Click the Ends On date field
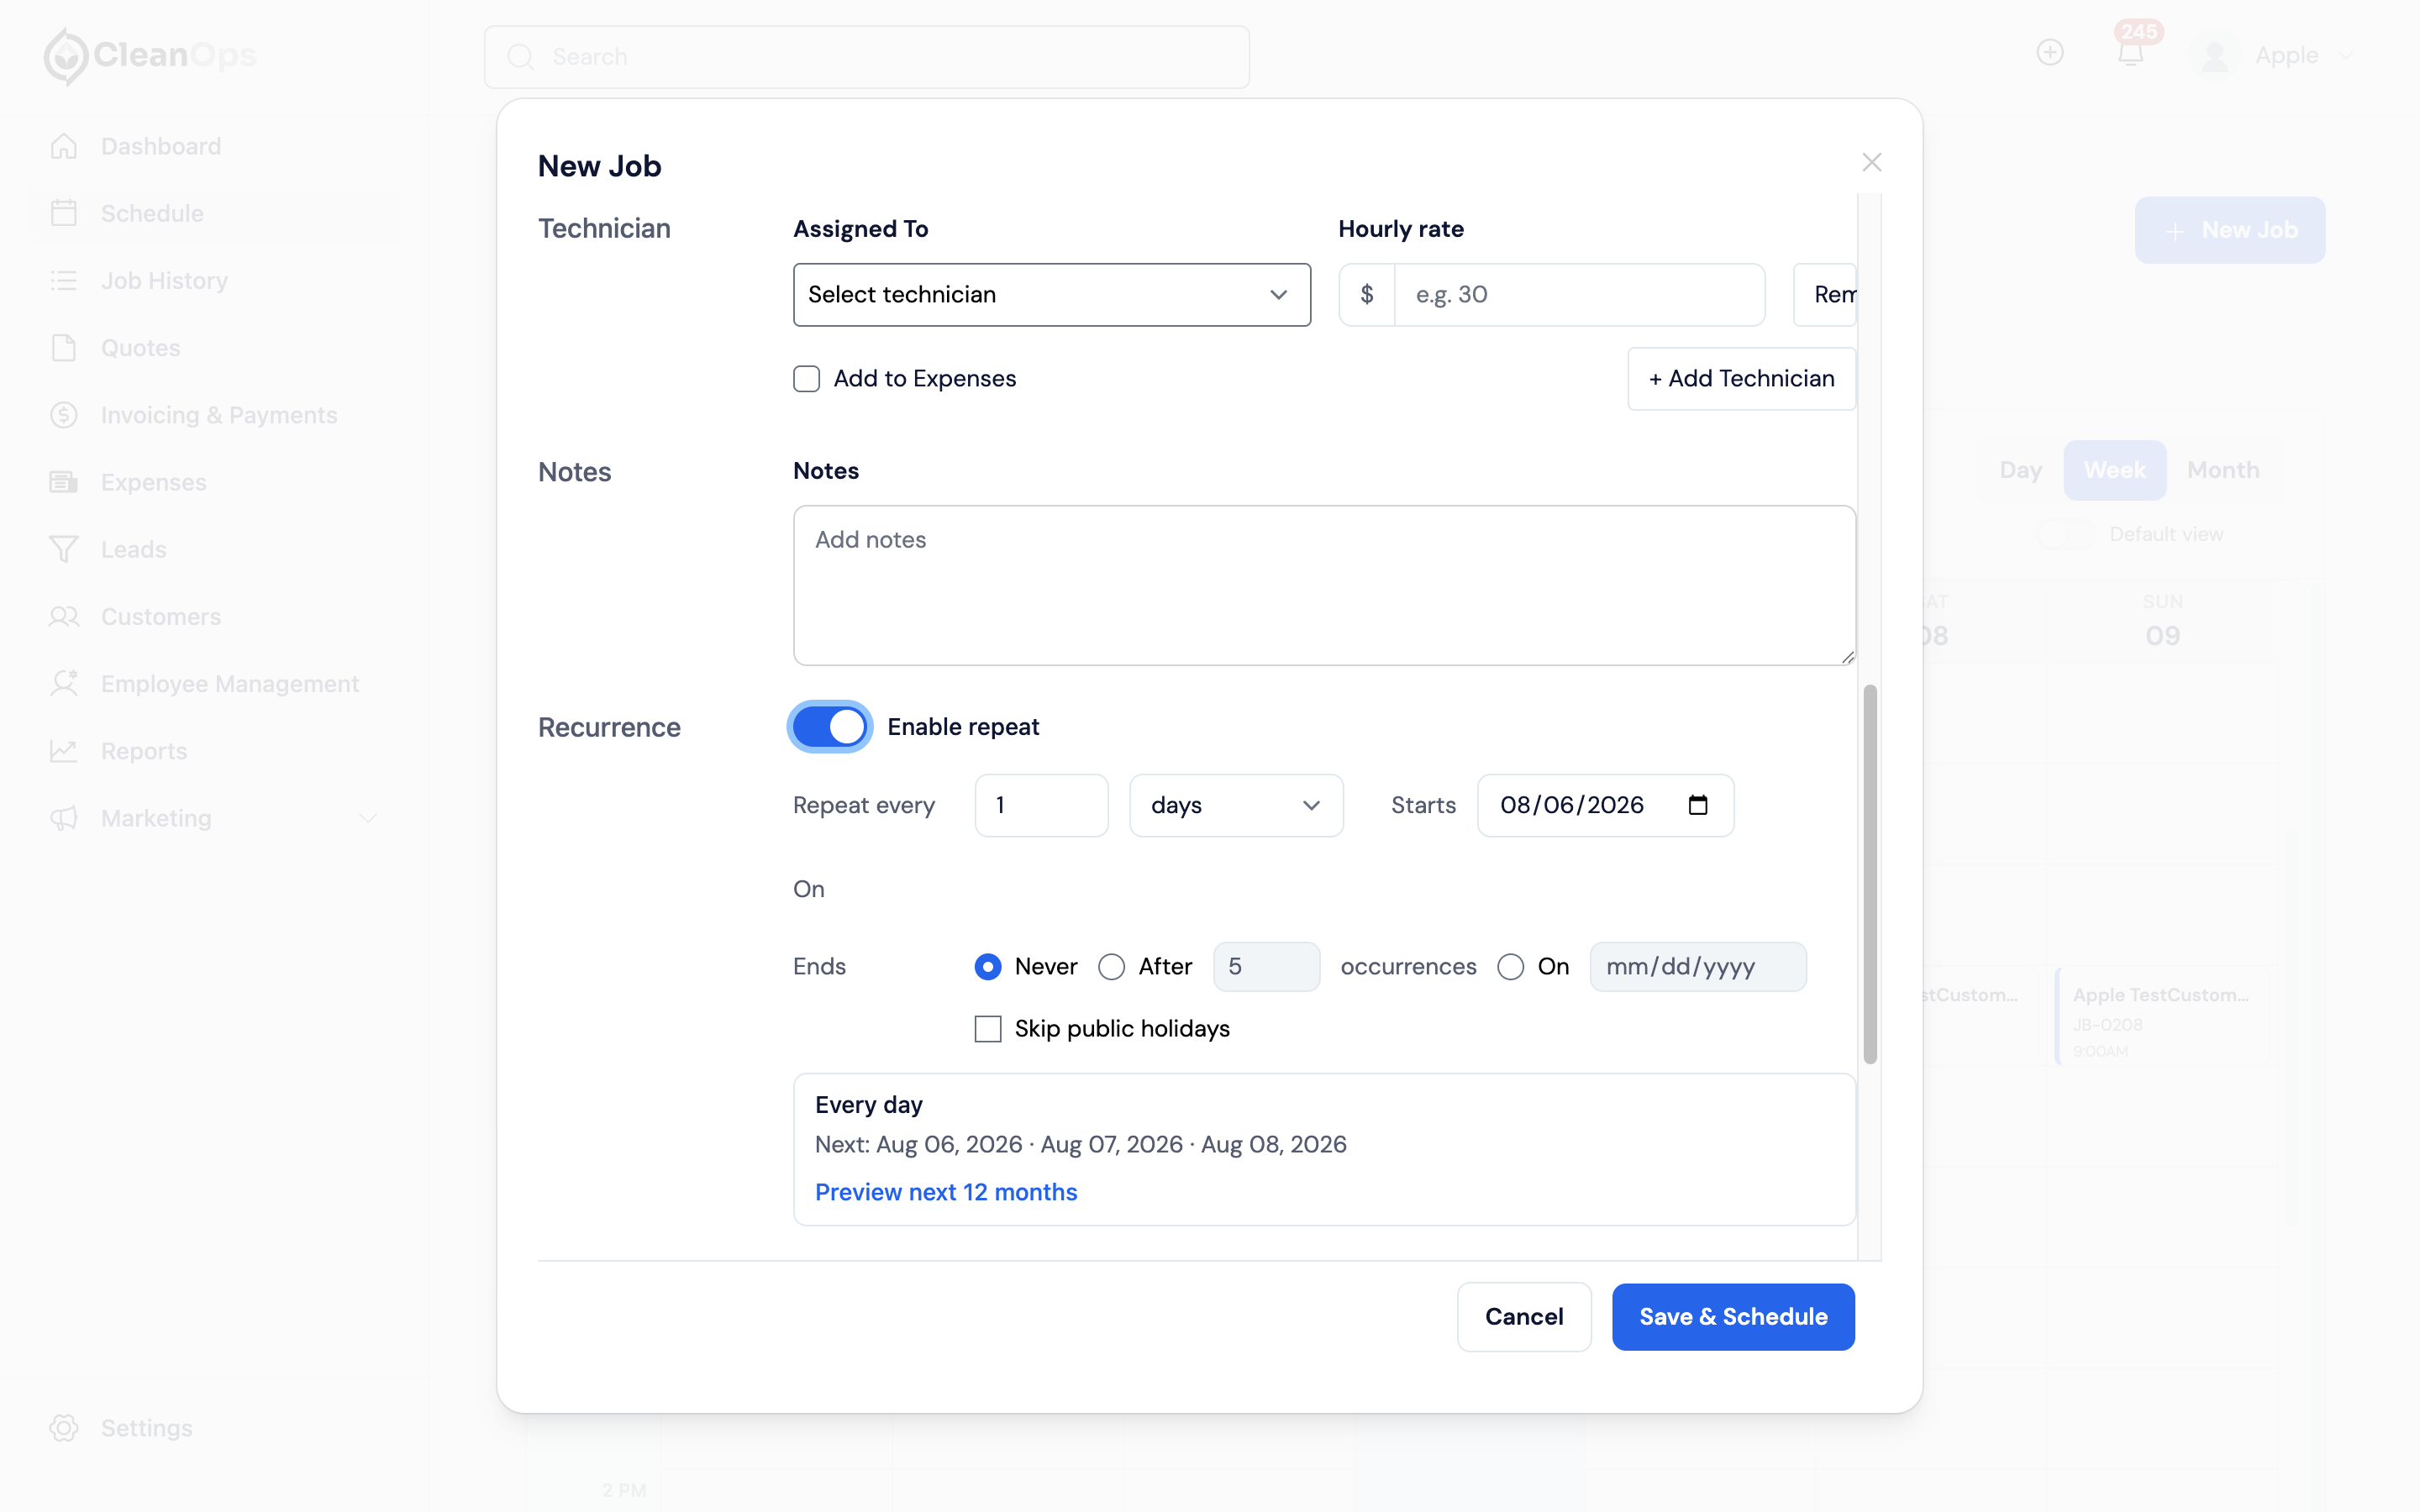This screenshot has width=2420, height=1512. click(1698, 967)
